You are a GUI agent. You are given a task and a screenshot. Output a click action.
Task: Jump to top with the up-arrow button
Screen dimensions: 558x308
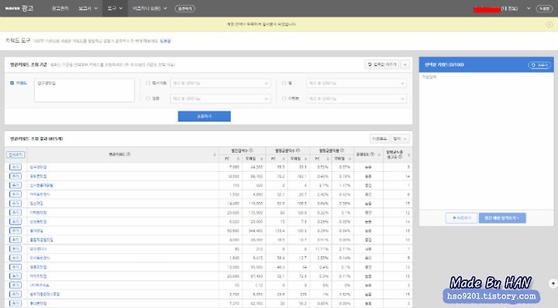click(553, 283)
